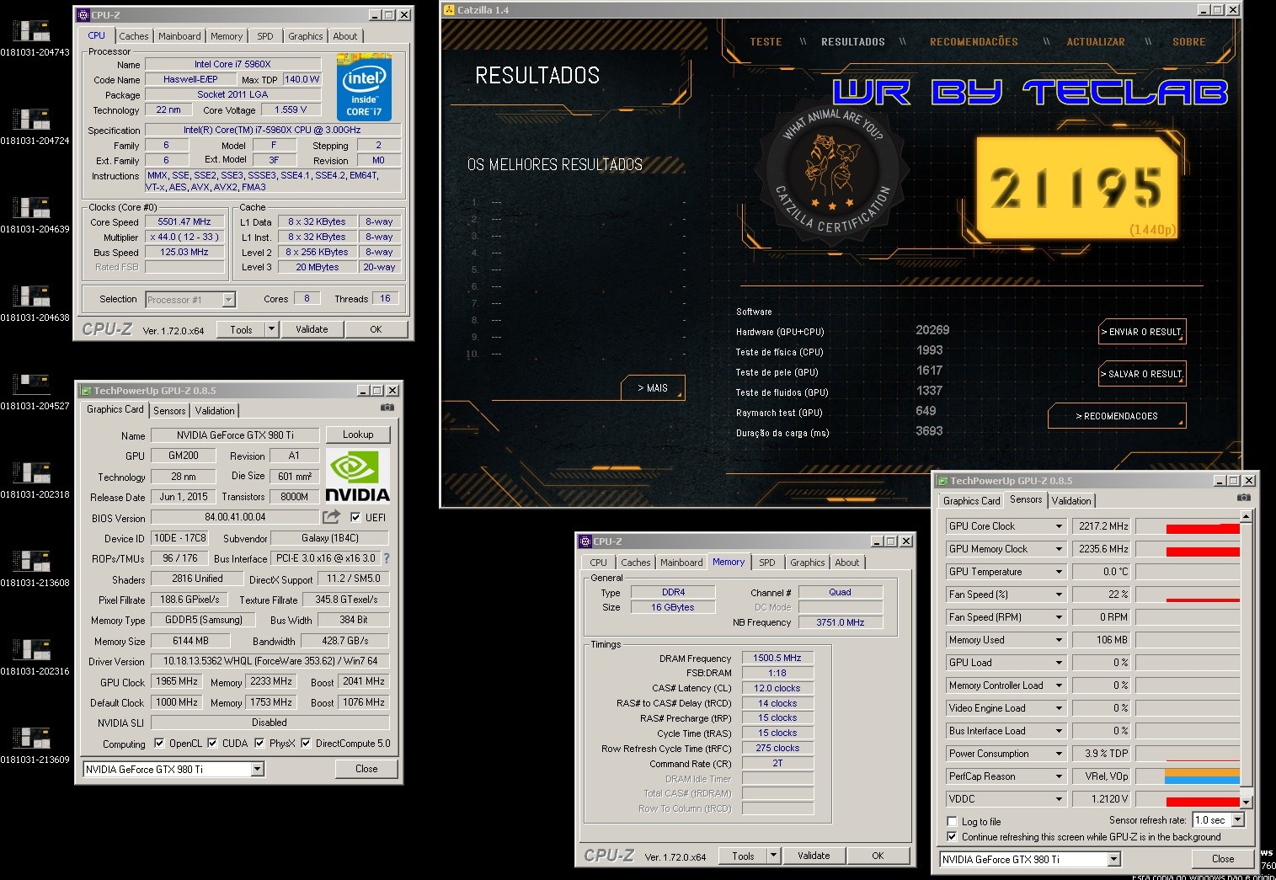
Task: Click scrollbar up arrow in GPU-Z Sensors
Action: click(x=1247, y=517)
